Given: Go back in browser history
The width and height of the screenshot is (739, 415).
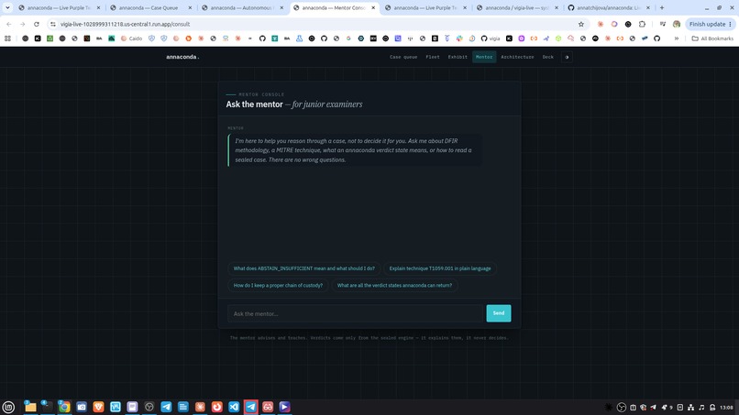Looking at the screenshot, I should 9,24.
